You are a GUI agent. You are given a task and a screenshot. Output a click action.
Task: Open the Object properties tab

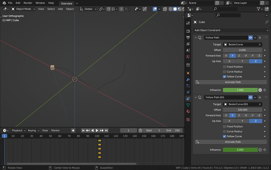pos(188,73)
